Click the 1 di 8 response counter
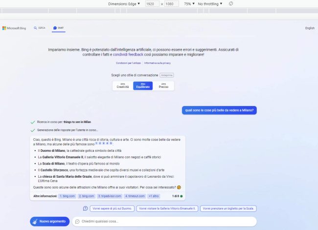The image size is (318, 230). point(177,196)
